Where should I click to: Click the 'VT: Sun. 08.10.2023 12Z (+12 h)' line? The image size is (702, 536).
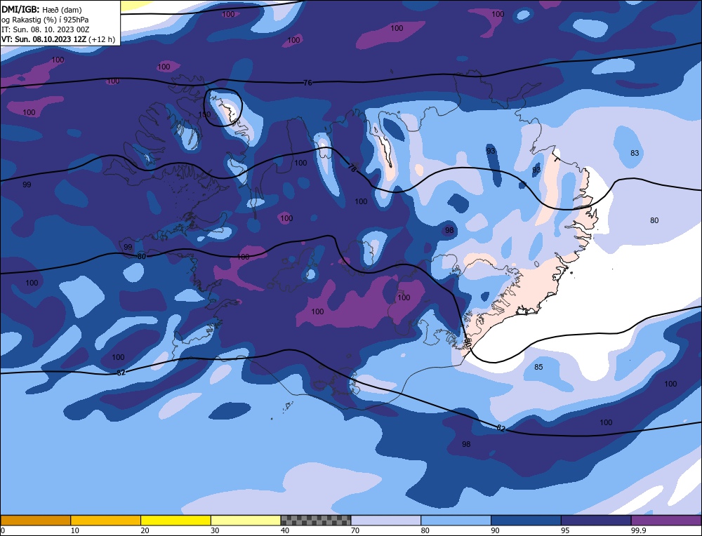tap(58, 39)
